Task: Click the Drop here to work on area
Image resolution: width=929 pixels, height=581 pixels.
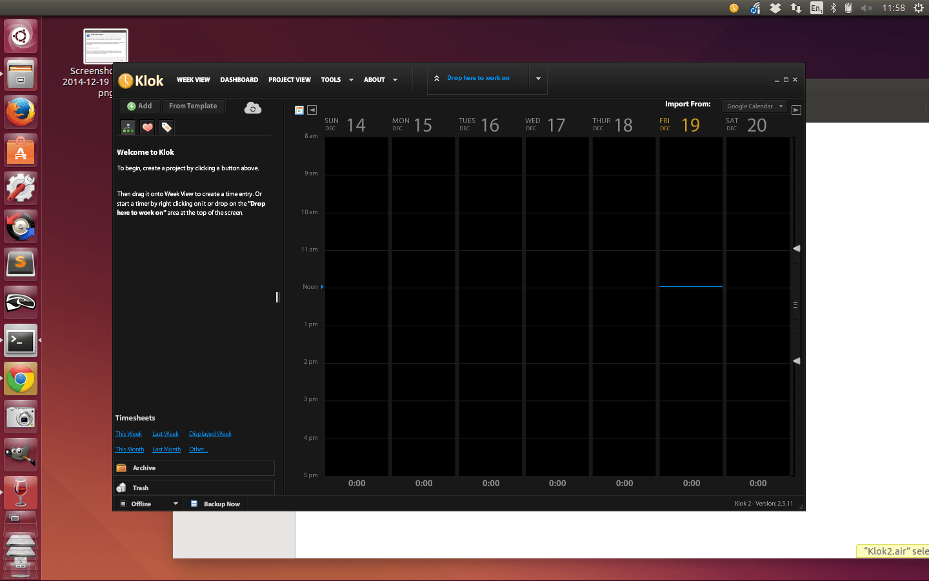Action: pyautogui.click(x=478, y=78)
